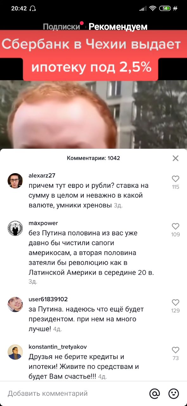Open alexarz27's profile avatar

pos(15,181)
